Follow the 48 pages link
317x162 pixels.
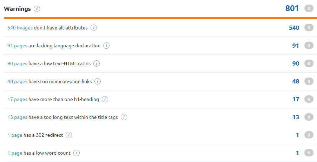[x=18, y=81]
